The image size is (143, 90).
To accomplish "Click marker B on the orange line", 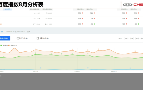I will tap(88, 50).
